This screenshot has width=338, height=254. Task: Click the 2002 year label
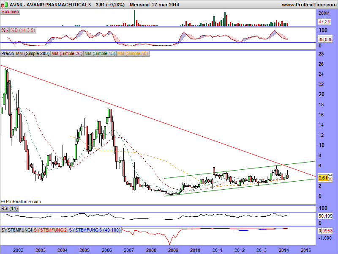pyautogui.click(x=18, y=250)
